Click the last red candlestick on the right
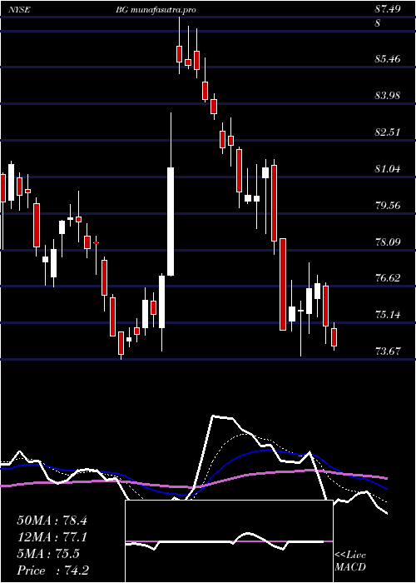This screenshot has height=583, width=416. [x=334, y=336]
